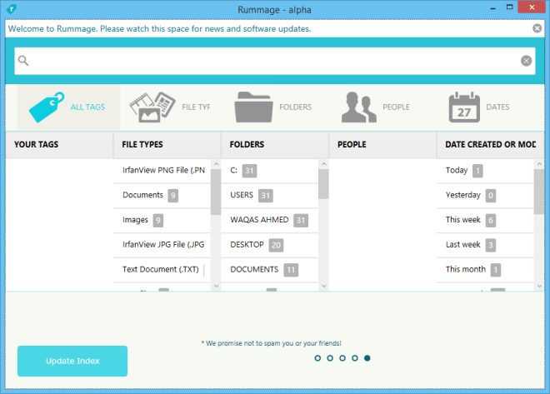
Task: Select IrfanView PNG File type
Action: (162, 171)
